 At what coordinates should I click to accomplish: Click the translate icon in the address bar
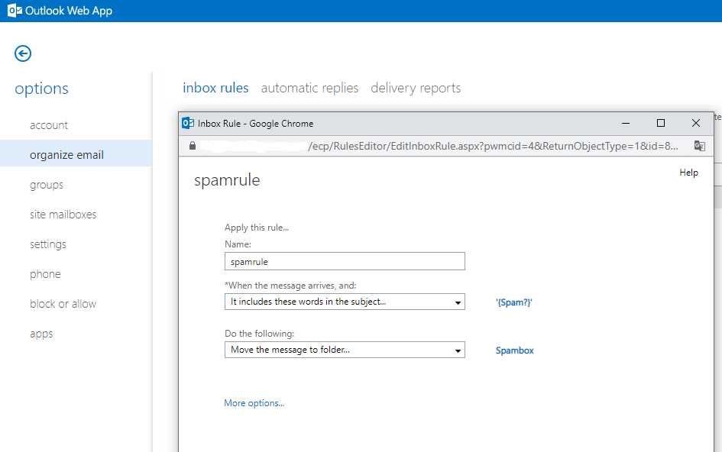[x=699, y=146]
